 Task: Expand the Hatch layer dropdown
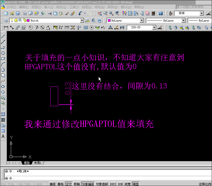point(82,20)
